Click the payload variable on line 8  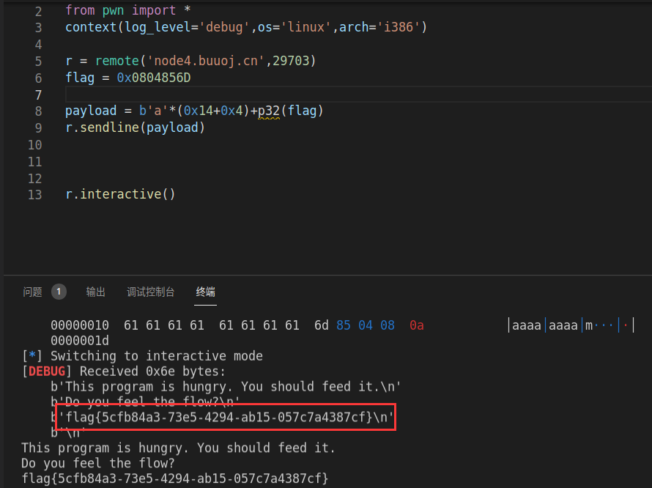(91, 111)
